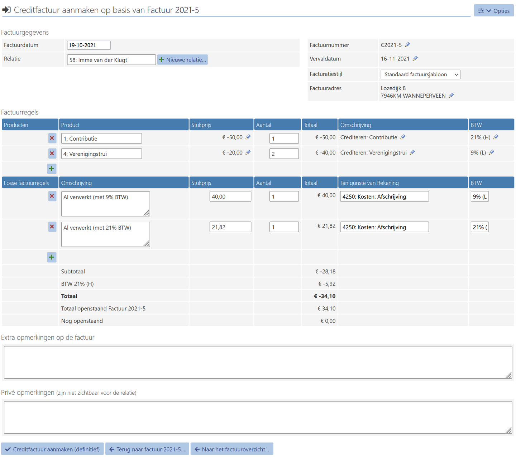Edit the due date 16-11-2021
The image size is (516, 457).
(x=415, y=58)
